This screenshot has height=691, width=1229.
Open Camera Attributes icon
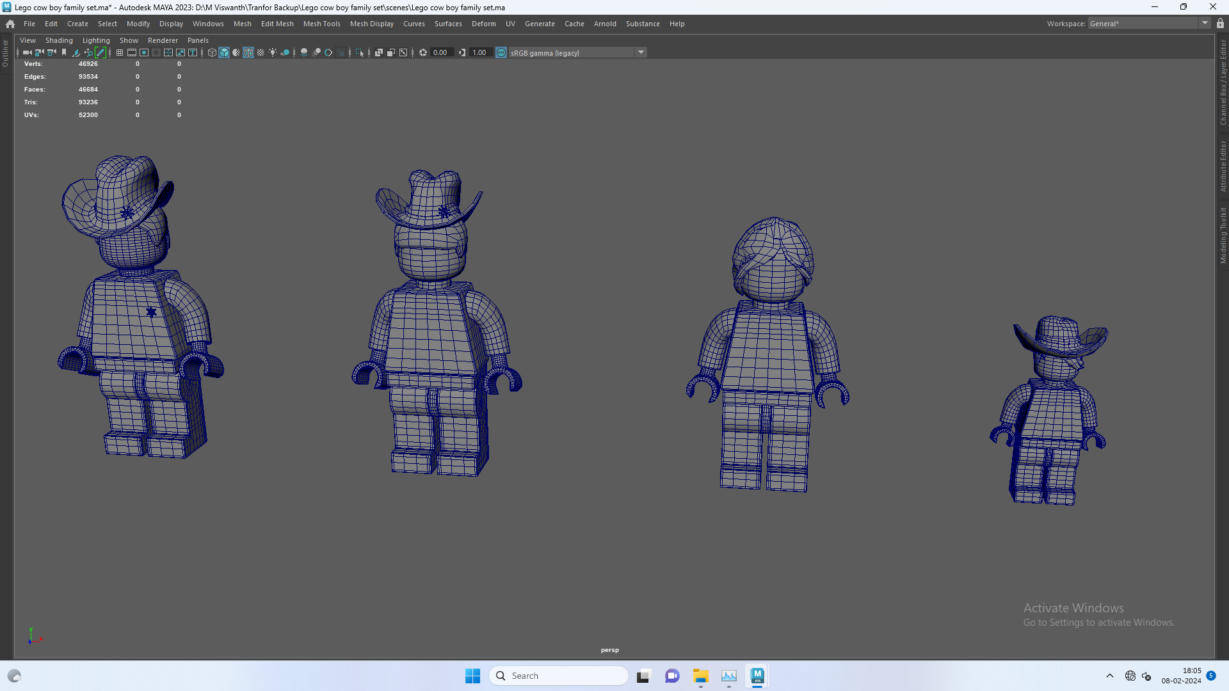click(51, 52)
